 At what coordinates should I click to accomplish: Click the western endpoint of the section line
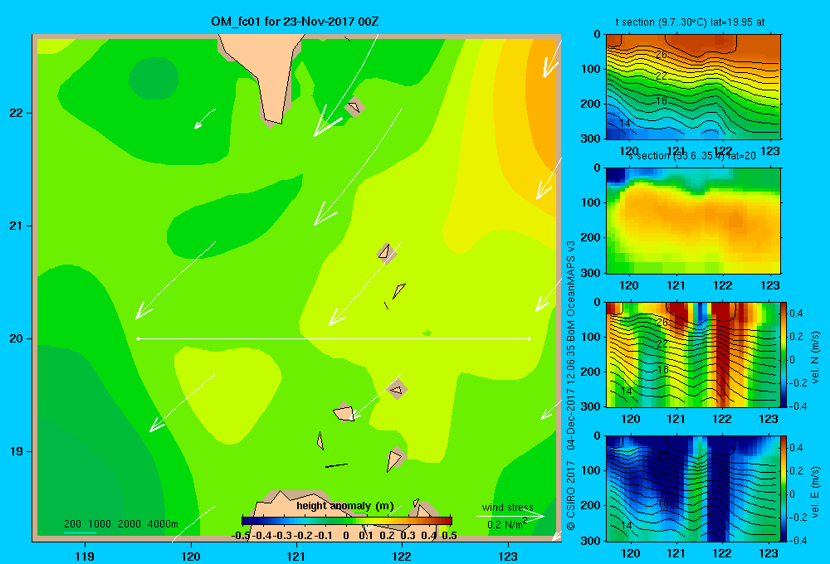pyautogui.click(x=138, y=338)
